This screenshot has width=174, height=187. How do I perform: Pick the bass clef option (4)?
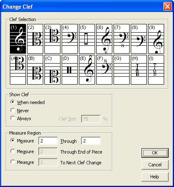tap(70, 39)
